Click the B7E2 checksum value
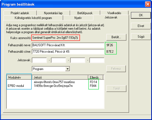The width and height of the screenshot is (152, 120). tap(110, 51)
